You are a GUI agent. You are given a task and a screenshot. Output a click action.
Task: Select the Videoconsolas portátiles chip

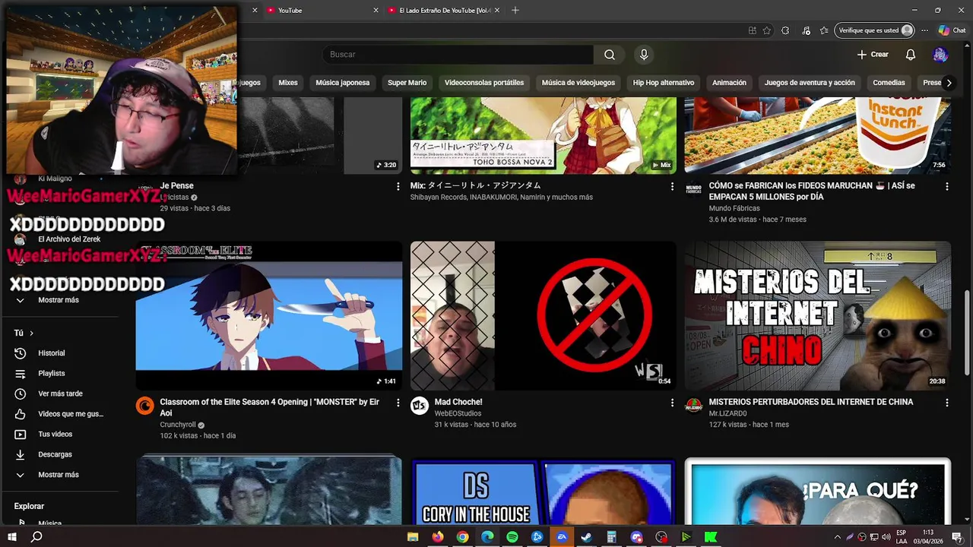[484, 83]
